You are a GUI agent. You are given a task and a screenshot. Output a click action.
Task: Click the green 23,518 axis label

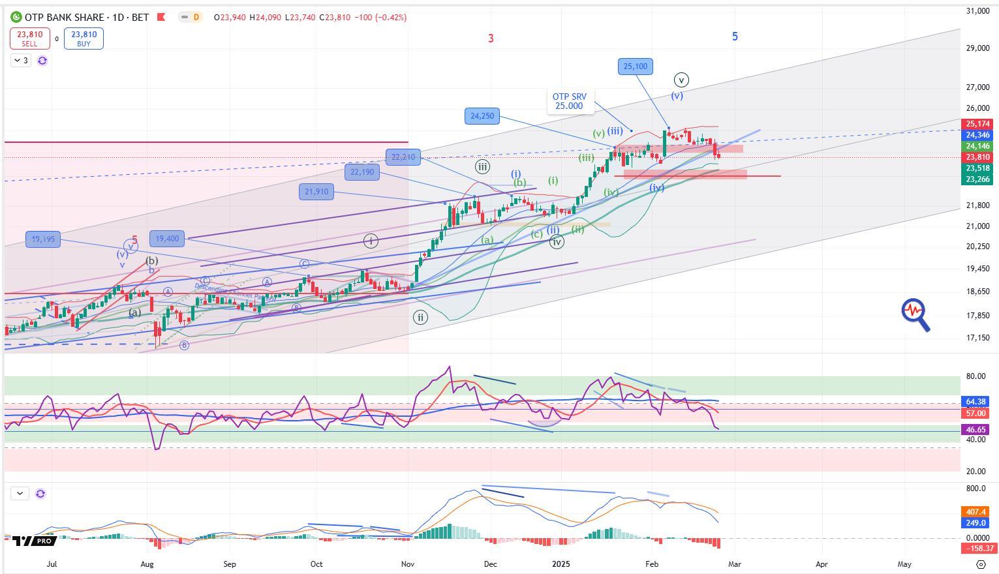(x=977, y=168)
